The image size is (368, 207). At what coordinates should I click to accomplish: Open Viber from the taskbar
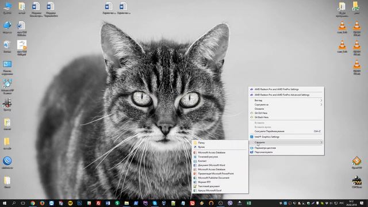(230, 203)
